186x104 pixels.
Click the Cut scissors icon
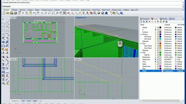click(x=23, y=13)
